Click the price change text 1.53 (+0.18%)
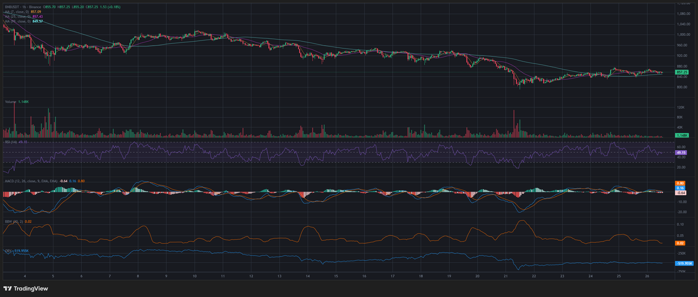Viewport: 698px width, 297px height. (x=110, y=7)
